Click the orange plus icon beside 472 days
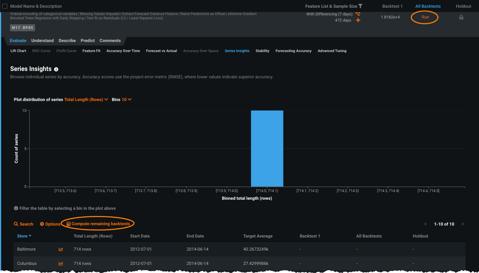The width and height of the screenshot is (479, 273). 358,20
